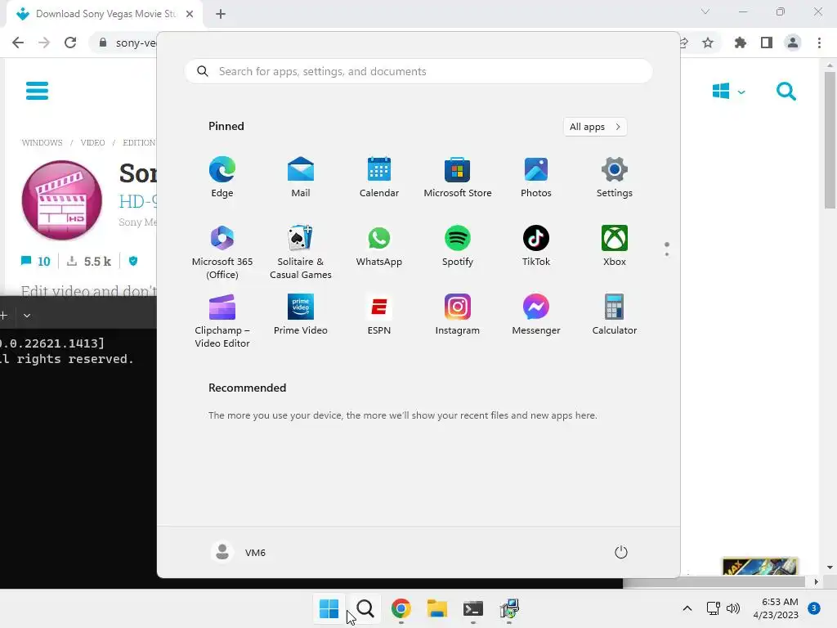Bookmark this page with the star
This screenshot has width=837, height=628.
point(708,43)
